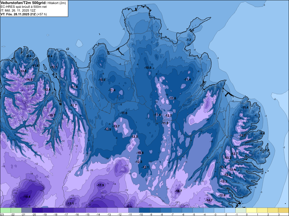This screenshot has height=216, width=289.
Task: Select the -13.3 temperature label
Action: click(x=224, y=181)
